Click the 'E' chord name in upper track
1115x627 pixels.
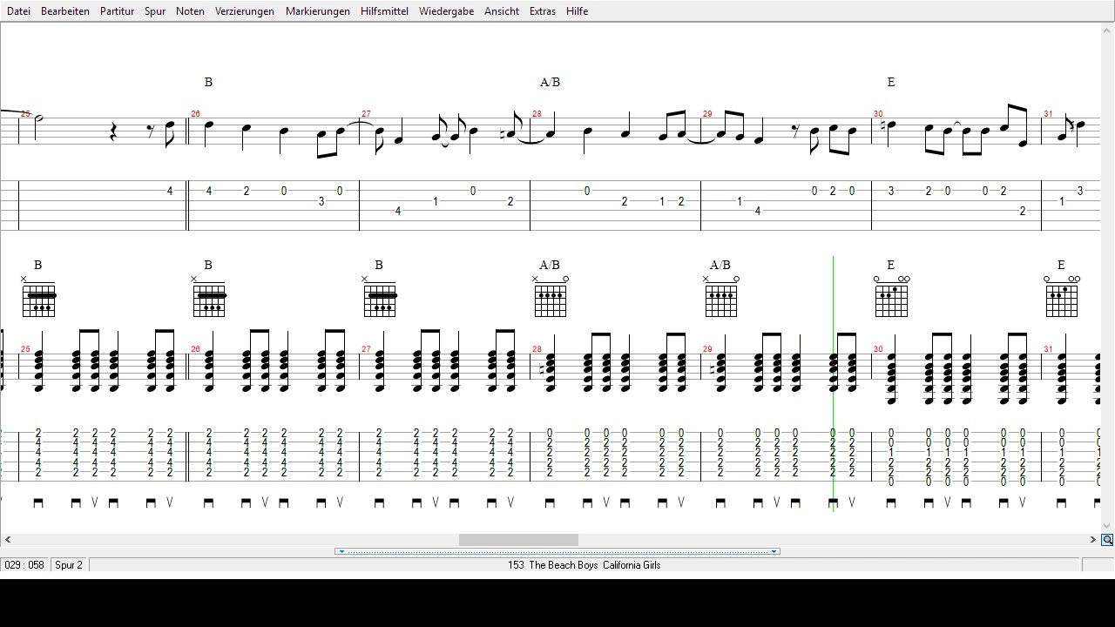tap(891, 82)
